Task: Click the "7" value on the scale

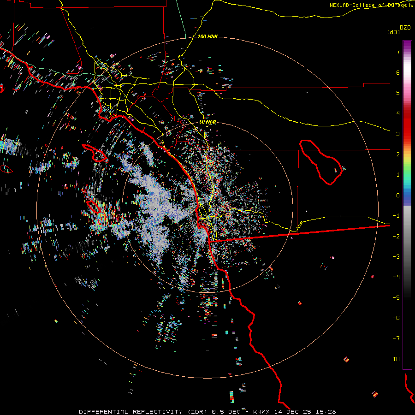Action: (398, 52)
